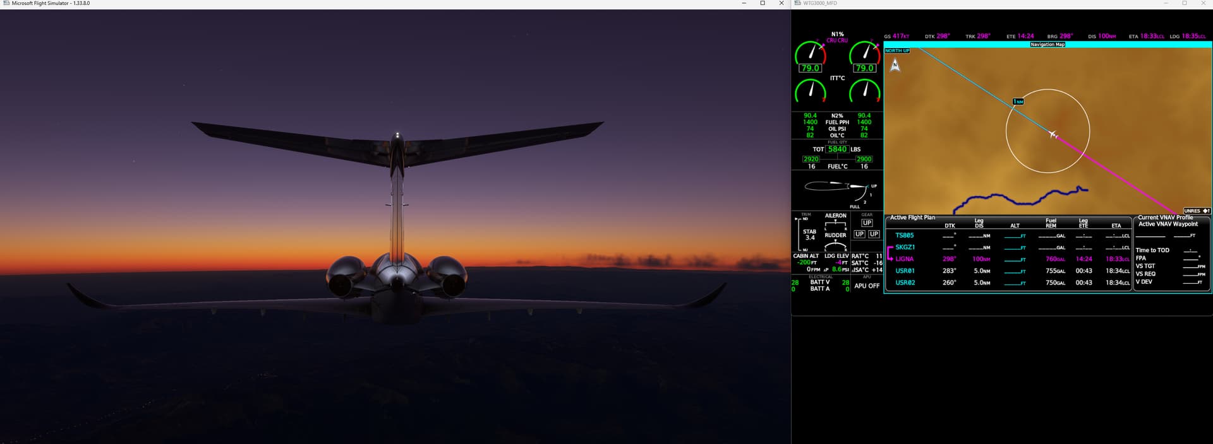Click the left N1% engine gauge
The height and width of the screenshot is (444, 1213).
[810, 56]
